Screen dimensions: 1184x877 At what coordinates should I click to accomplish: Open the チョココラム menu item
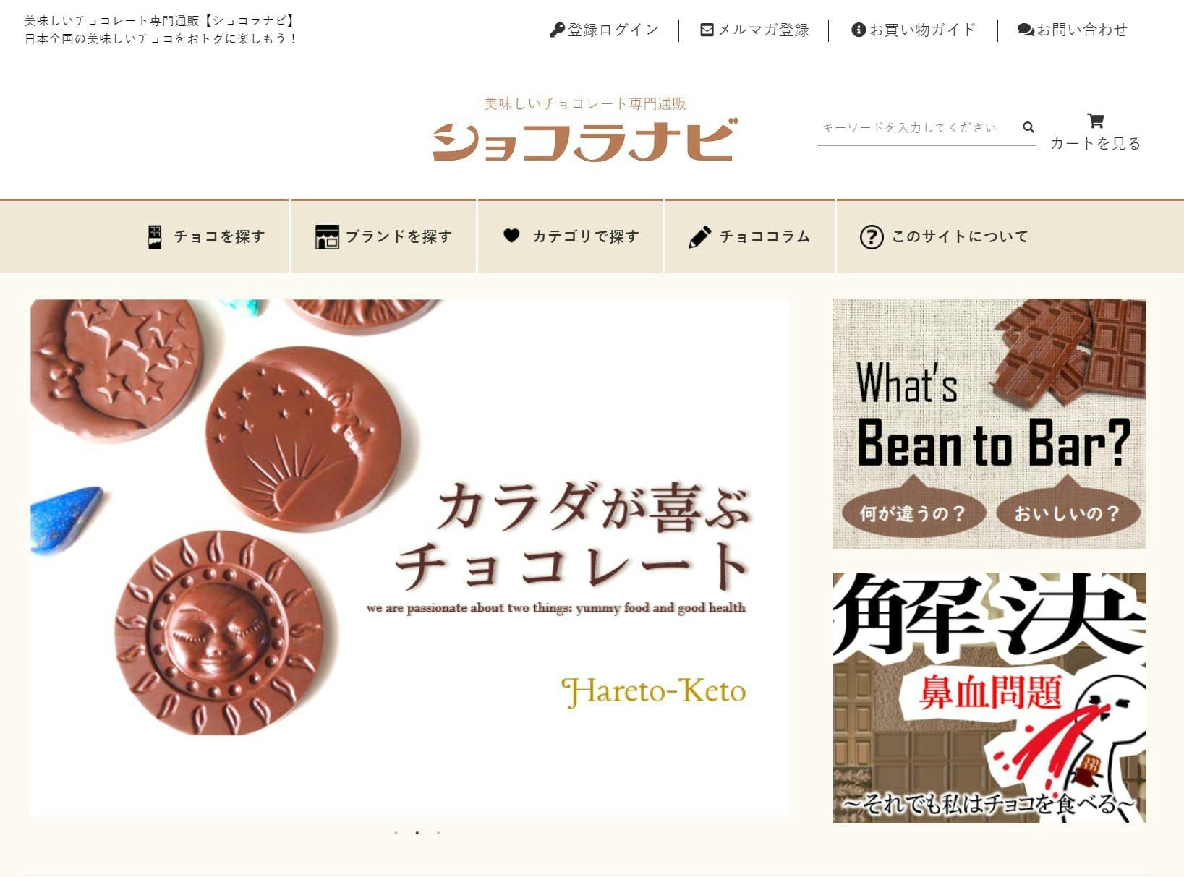(x=750, y=236)
